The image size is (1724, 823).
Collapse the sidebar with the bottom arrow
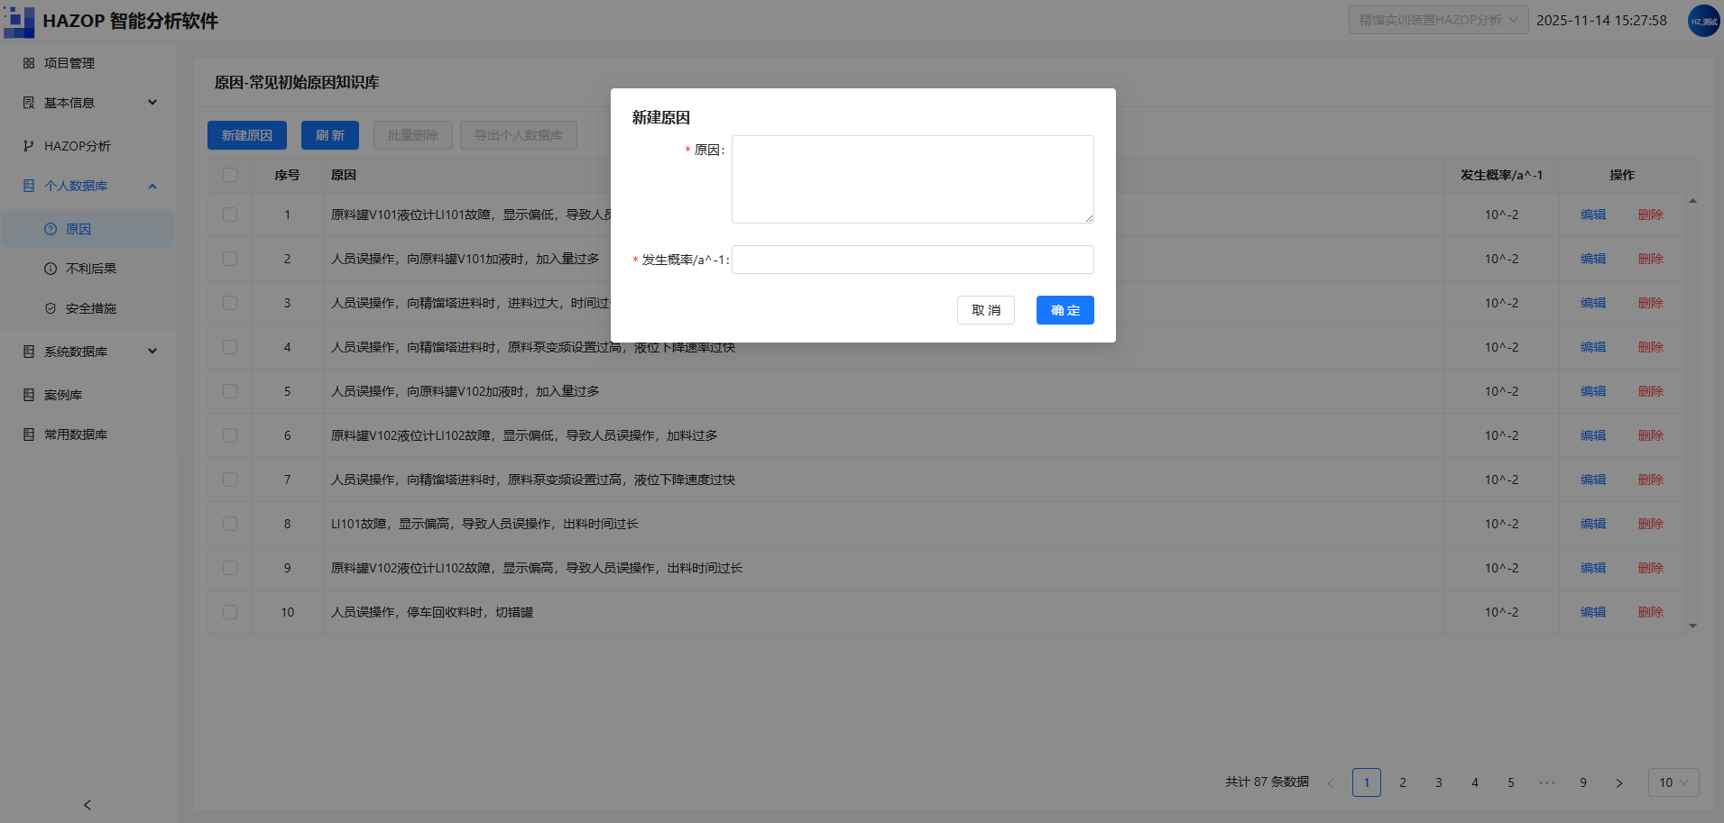[x=88, y=805]
